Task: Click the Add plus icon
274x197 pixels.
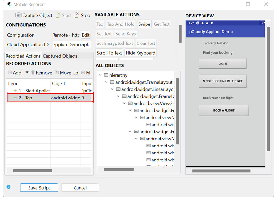Action: click(x=10, y=73)
